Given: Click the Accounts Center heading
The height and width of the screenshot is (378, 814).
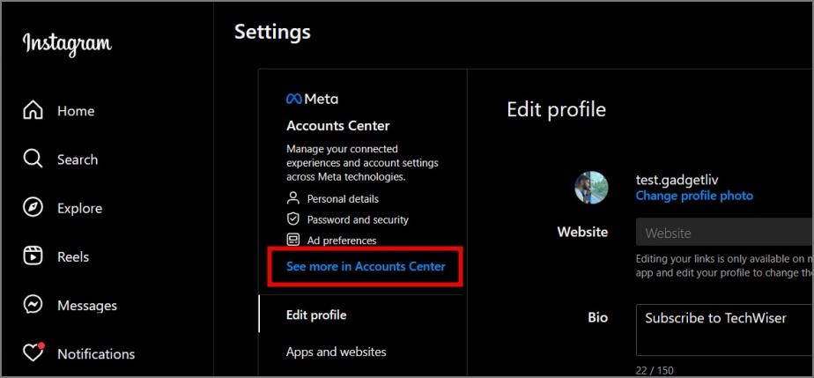Looking at the screenshot, I should [338, 126].
